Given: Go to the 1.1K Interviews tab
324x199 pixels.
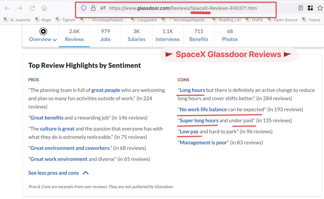Looking at the screenshot, I should tap(168, 35).
